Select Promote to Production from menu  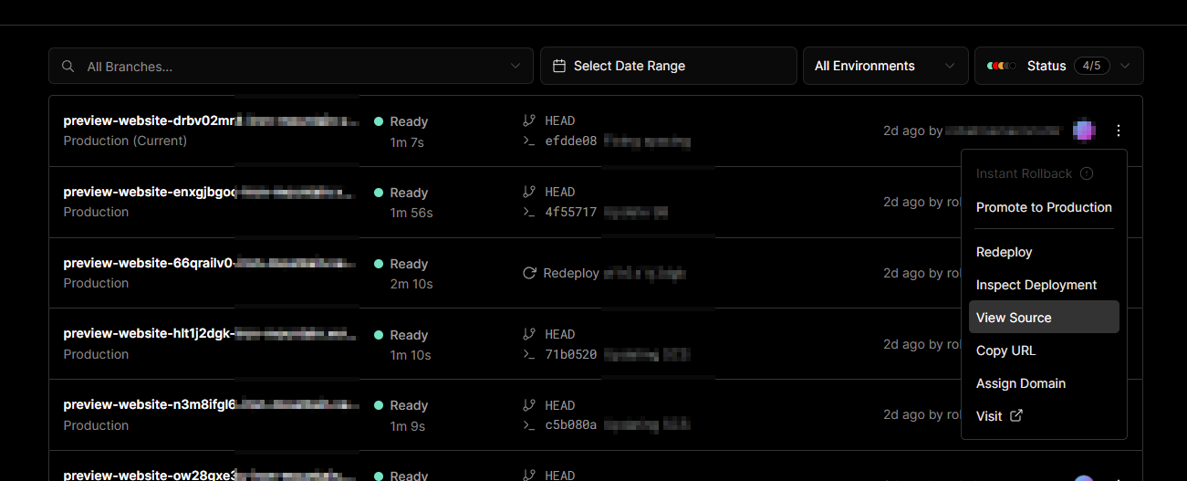(1044, 207)
